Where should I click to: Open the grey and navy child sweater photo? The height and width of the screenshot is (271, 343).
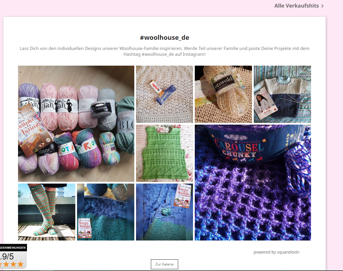(283, 94)
